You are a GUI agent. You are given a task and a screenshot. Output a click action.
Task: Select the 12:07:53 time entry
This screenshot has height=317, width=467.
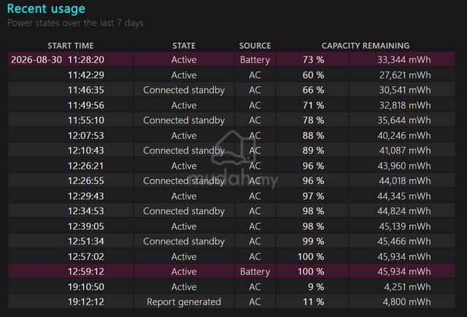(86, 135)
